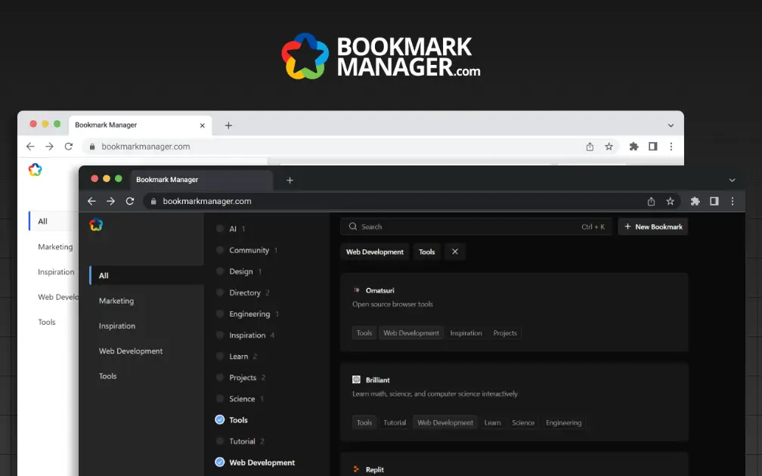Create a New Bookmark

pos(652,226)
